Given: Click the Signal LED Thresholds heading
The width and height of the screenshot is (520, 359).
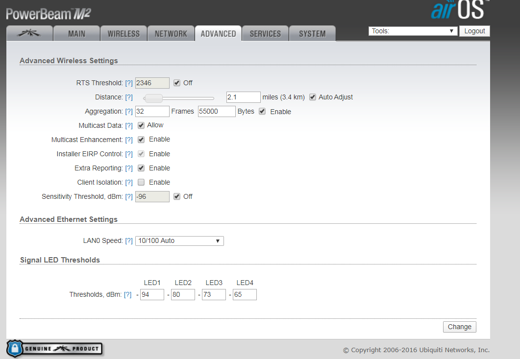Looking at the screenshot, I should pyautogui.click(x=60, y=260).
